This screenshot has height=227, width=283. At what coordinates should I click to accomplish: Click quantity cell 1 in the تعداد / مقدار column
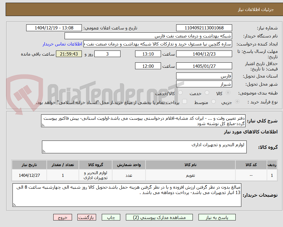coord(62,175)
